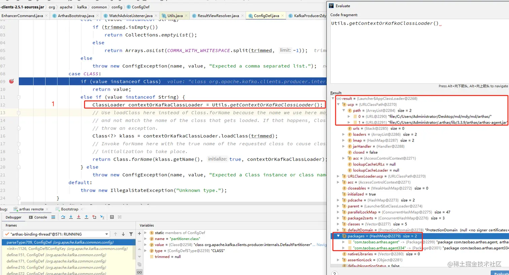This screenshot has height=275, width=509.
Task: Expand the static members of ConfigDef node
Action: click(145, 233)
